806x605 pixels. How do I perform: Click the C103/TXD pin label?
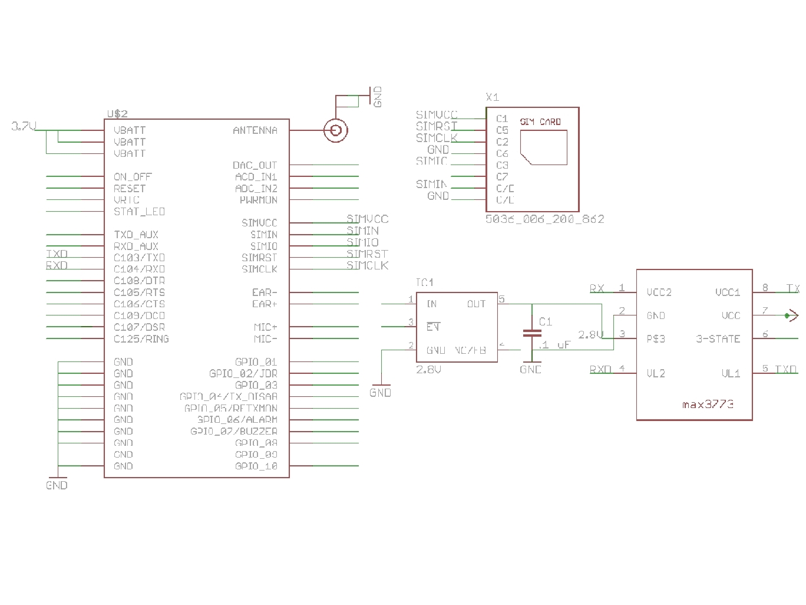(x=140, y=258)
